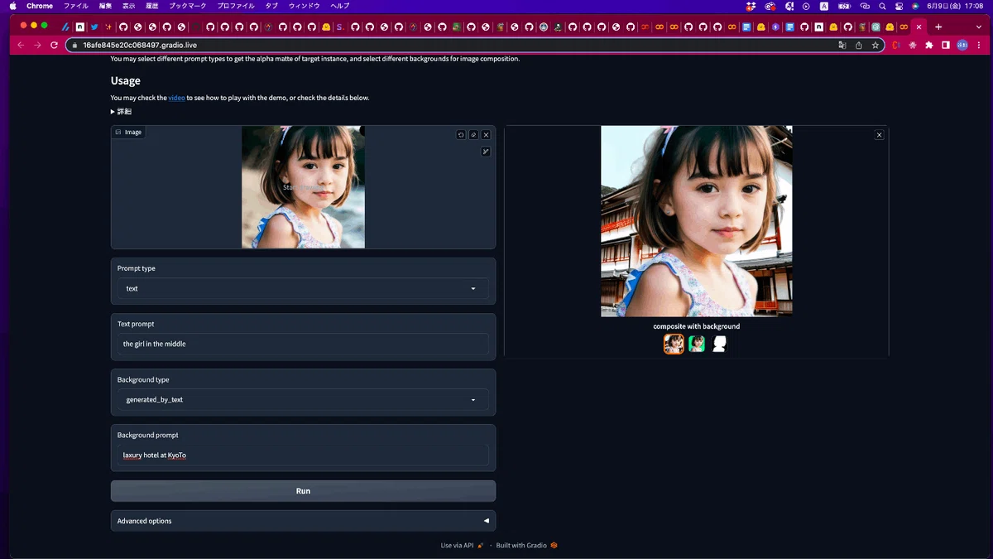993x559 pixels.
Task: Open the Chrome profile avatar
Action: pos(962,45)
